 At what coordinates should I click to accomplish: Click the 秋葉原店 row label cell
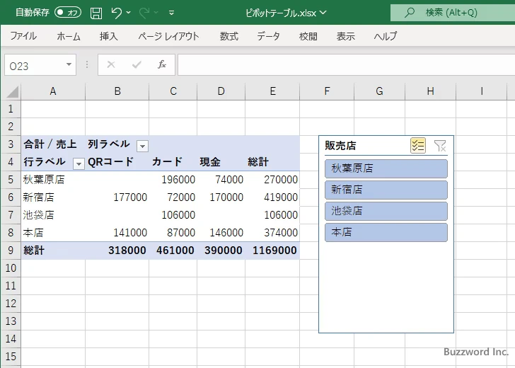pyautogui.click(x=53, y=180)
